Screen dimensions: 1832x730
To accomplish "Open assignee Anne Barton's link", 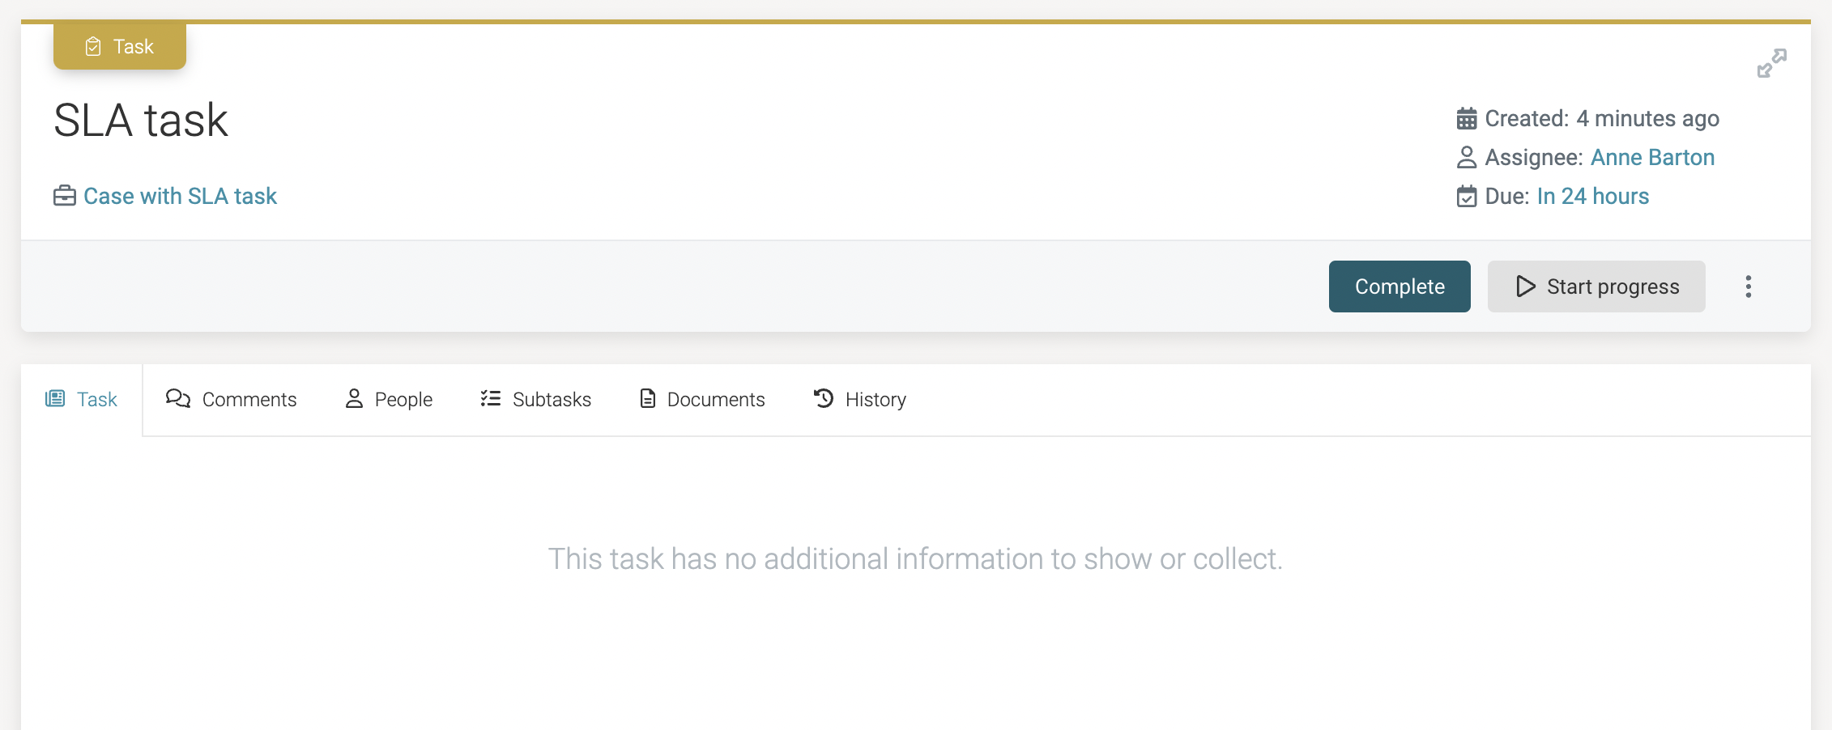I will [x=1652, y=157].
